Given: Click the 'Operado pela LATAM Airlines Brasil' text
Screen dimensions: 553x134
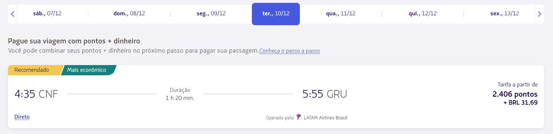Looking at the screenshot, I should pyautogui.click(x=307, y=117).
